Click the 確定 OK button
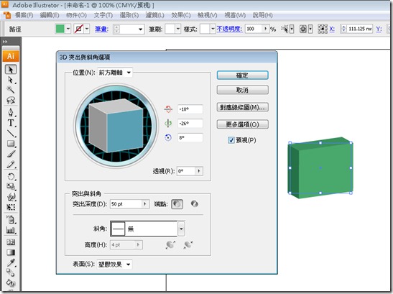Image resolution: width=393 pixels, height=294 pixels. coord(242,75)
